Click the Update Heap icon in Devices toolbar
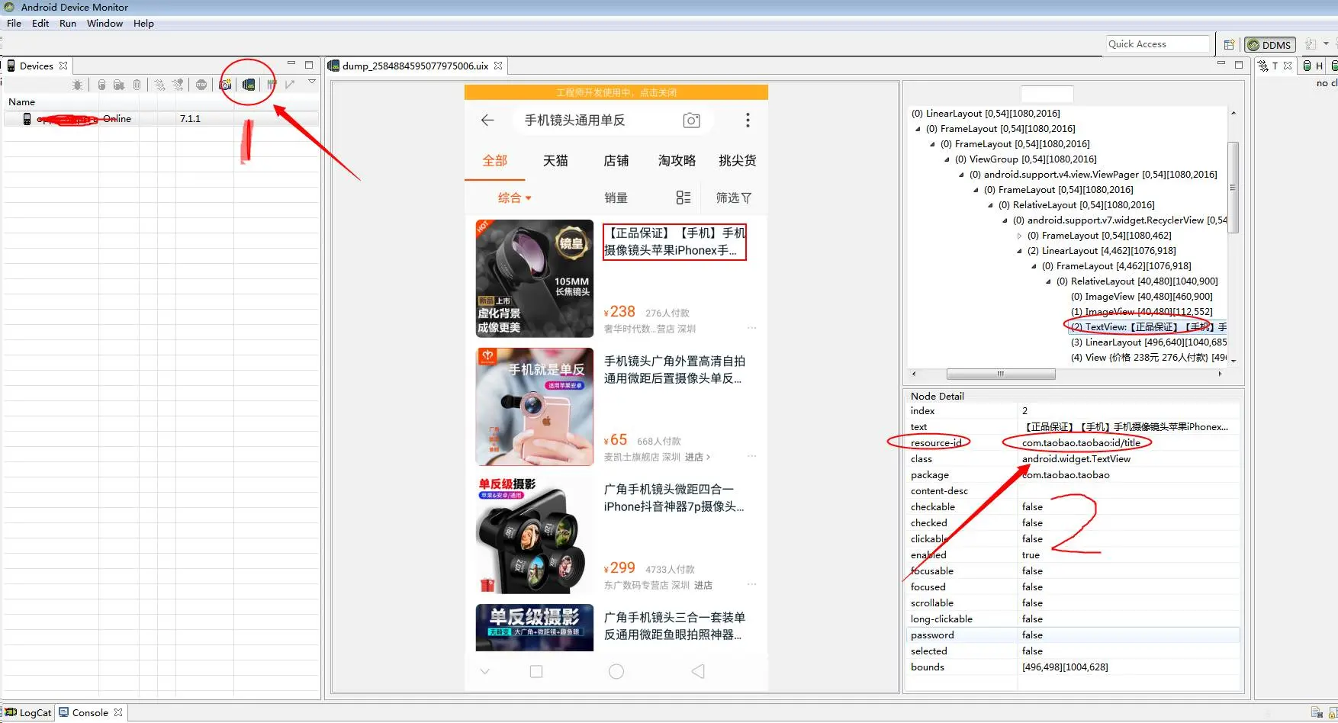 (101, 85)
